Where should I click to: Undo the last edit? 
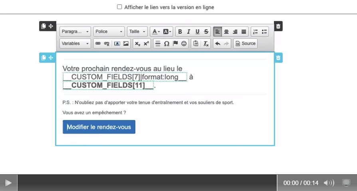218,44
